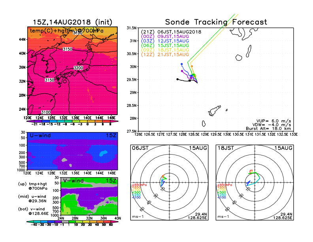Click the blue circle landing marker
Screen dimensions: 313x242
click(182, 64)
